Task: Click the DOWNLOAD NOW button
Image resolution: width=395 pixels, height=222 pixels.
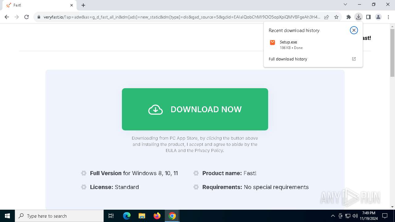Action: pyautogui.click(x=195, y=109)
